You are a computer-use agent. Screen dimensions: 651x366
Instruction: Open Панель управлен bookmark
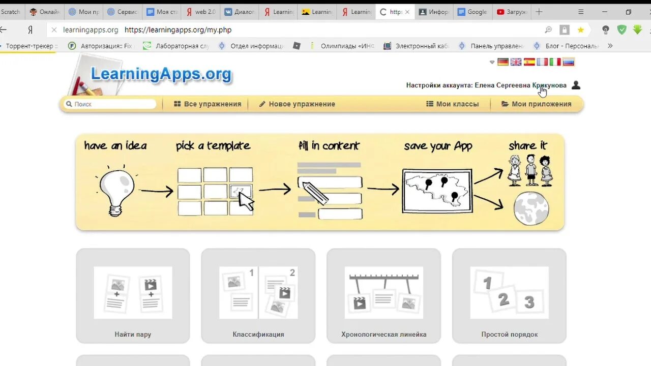coord(491,46)
